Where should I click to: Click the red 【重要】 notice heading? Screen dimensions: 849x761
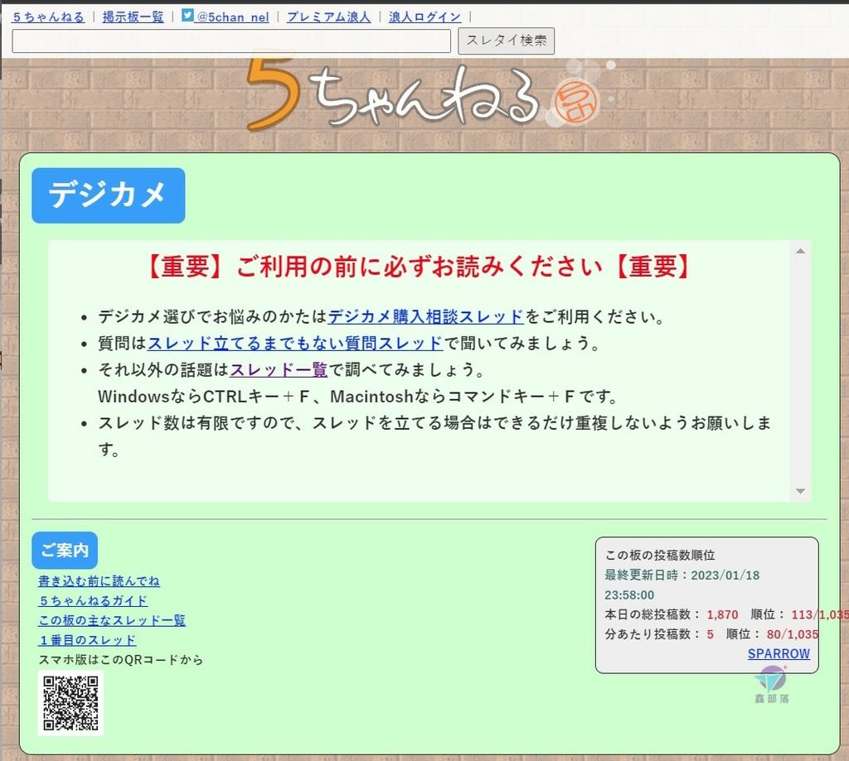[x=419, y=266]
